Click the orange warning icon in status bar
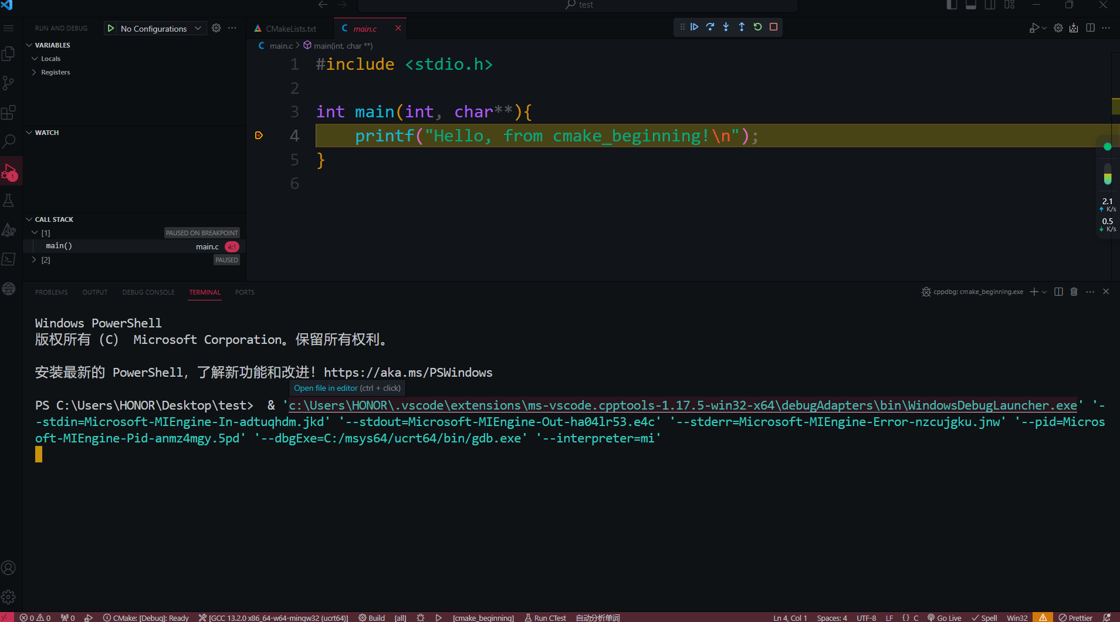The image size is (1120, 622). click(1043, 618)
